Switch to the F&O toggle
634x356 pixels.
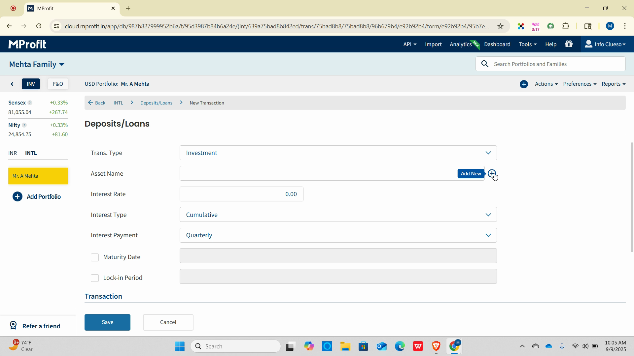(58, 84)
